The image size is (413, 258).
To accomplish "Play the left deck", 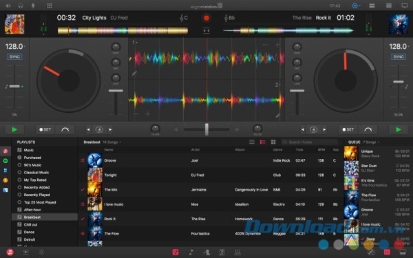I will (14, 129).
